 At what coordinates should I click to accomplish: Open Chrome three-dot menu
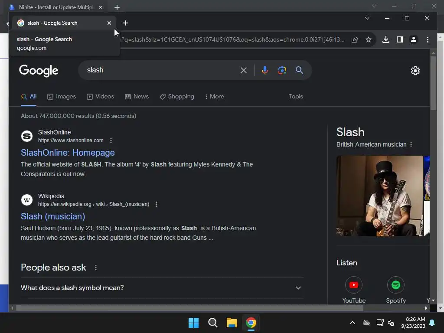tap(428, 39)
